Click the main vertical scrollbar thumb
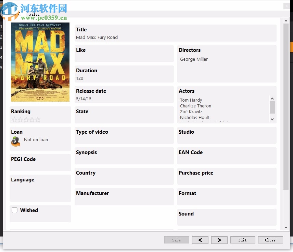This screenshot has height=252, width=293. pos(286,107)
